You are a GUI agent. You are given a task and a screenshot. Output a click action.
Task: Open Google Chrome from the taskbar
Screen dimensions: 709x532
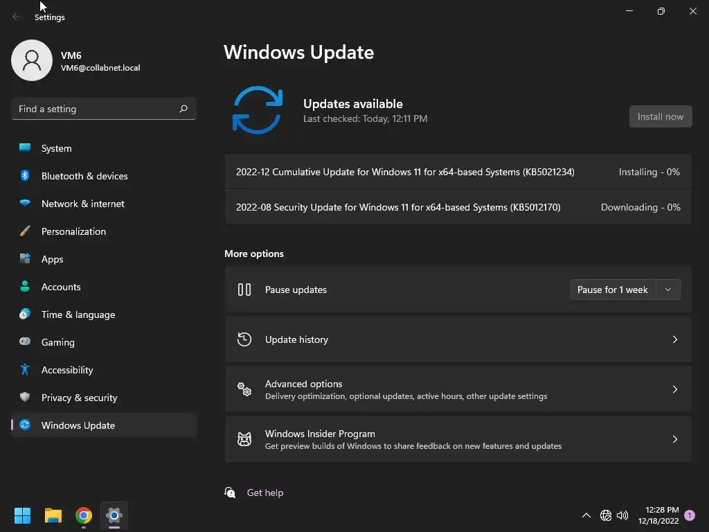pos(84,515)
